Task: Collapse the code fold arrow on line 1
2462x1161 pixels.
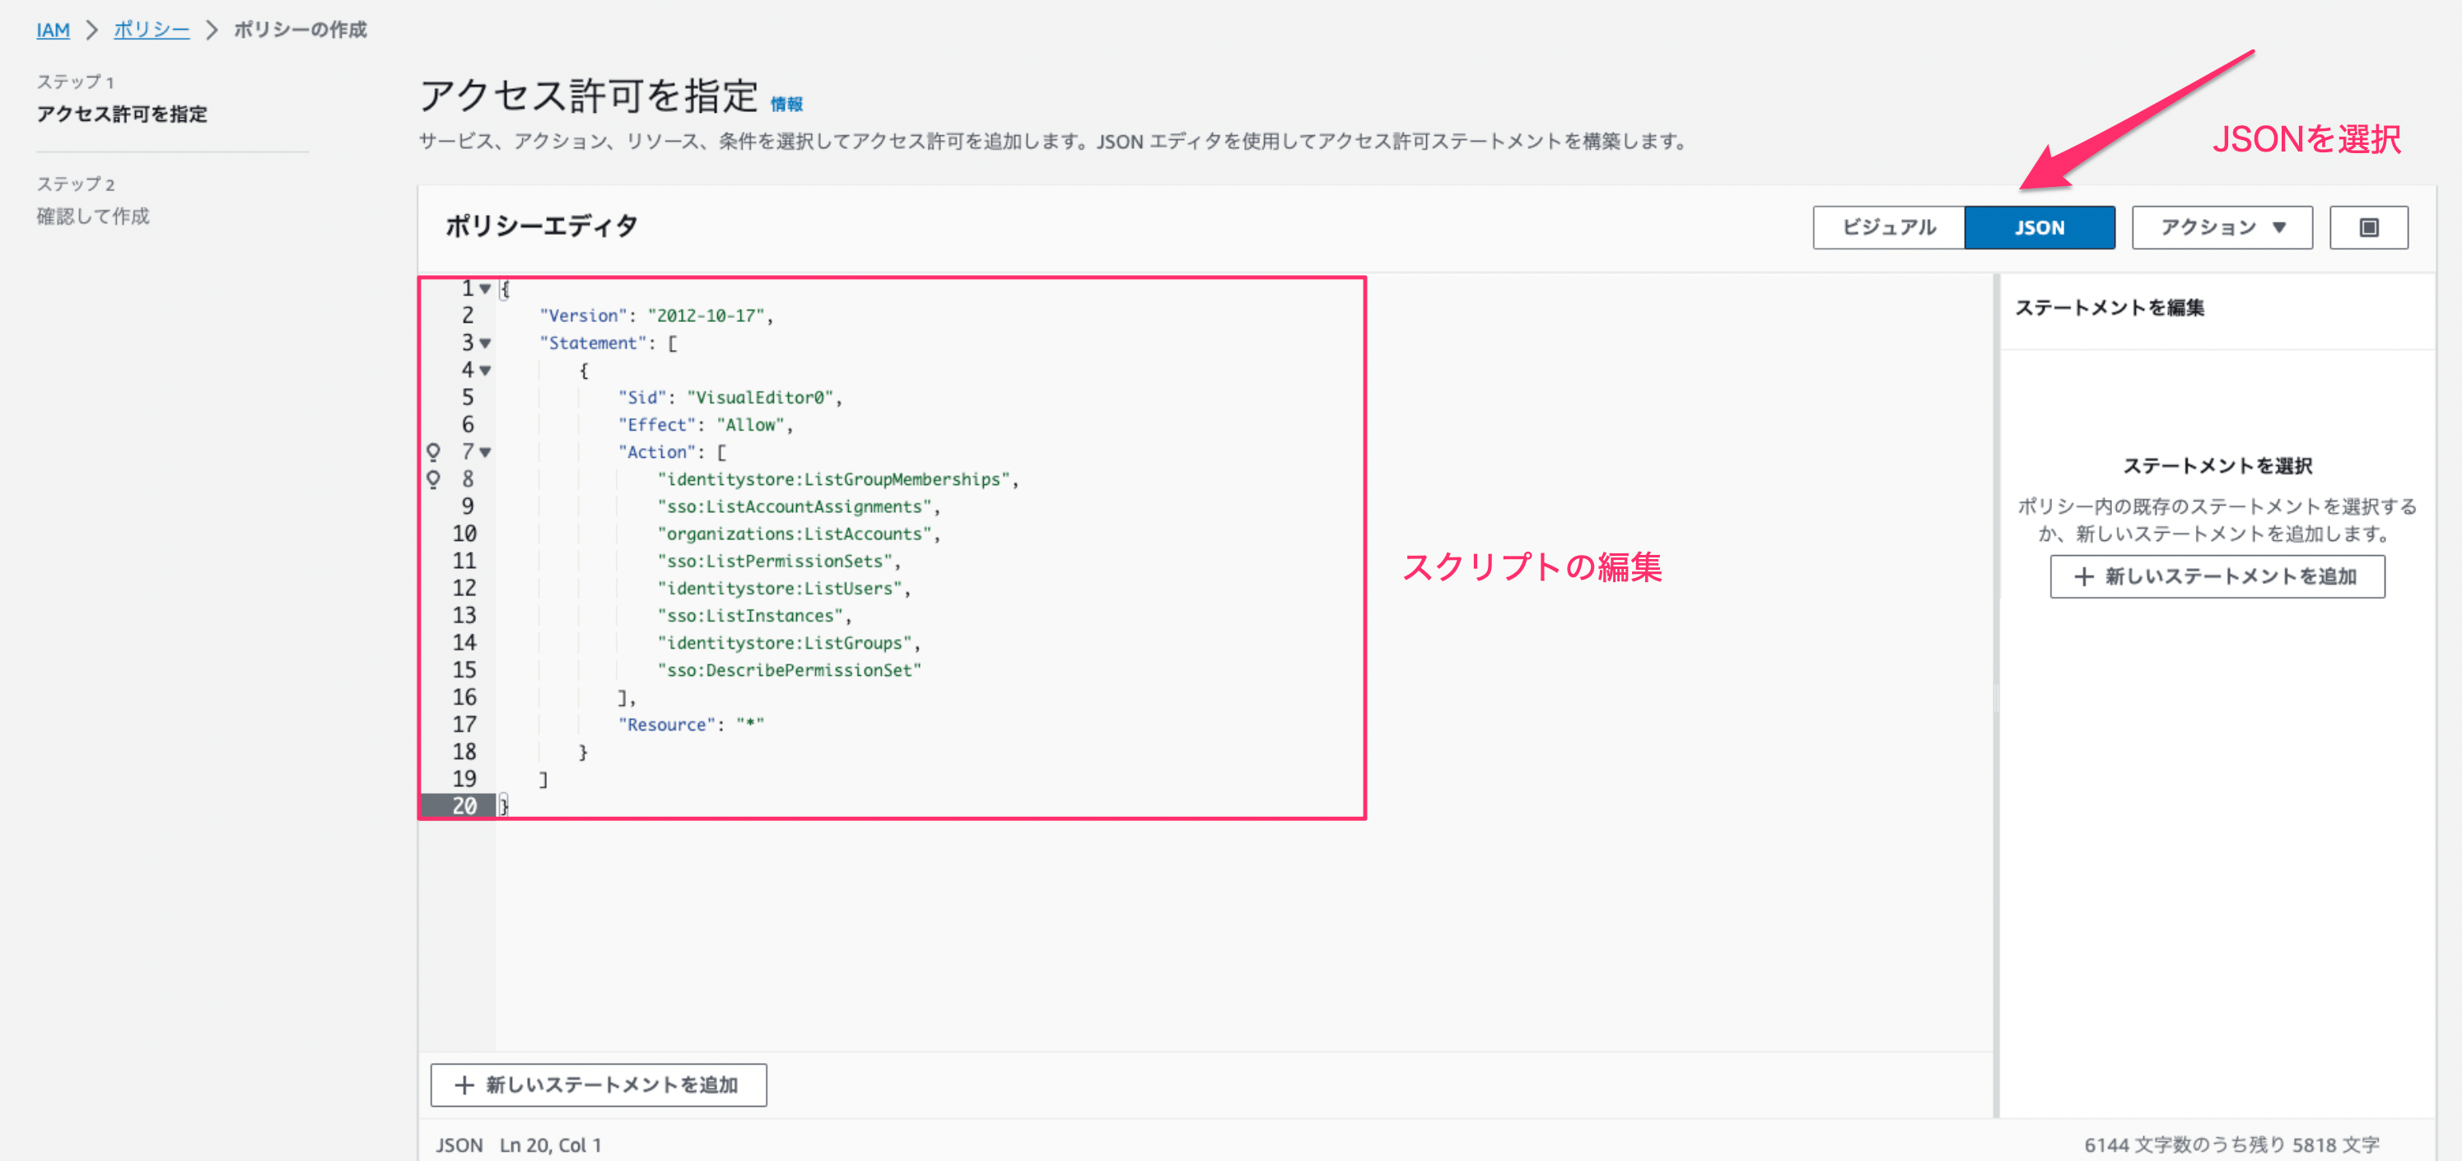Action: pyautogui.click(x=486, y=288)
